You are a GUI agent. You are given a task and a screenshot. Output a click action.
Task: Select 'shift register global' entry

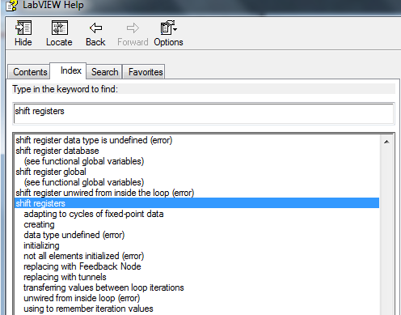(x=51, y=172)
